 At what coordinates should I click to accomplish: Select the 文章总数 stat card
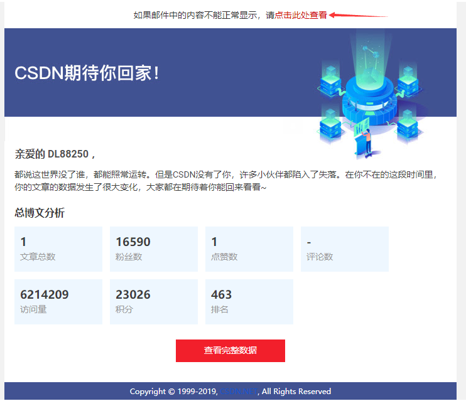click(58, 249)
